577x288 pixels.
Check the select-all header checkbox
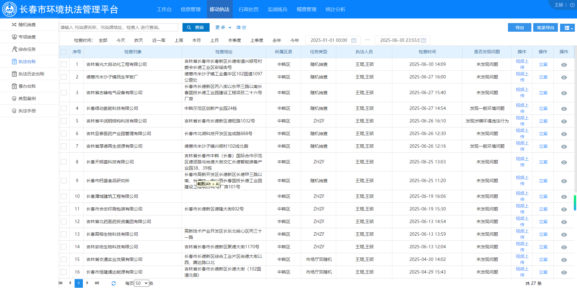pyautogui.click(x=63, y=52)
